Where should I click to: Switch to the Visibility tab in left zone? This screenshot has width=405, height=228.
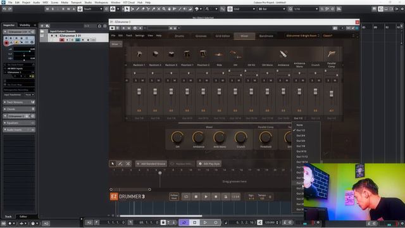[25, 25]
